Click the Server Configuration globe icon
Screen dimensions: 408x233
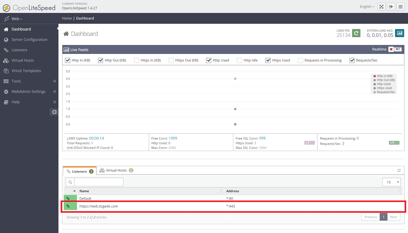(x=6, y=40)
